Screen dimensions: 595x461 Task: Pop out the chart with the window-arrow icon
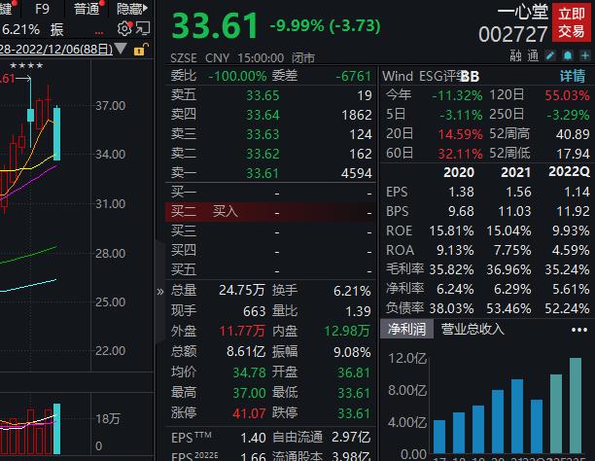[143, 28]
